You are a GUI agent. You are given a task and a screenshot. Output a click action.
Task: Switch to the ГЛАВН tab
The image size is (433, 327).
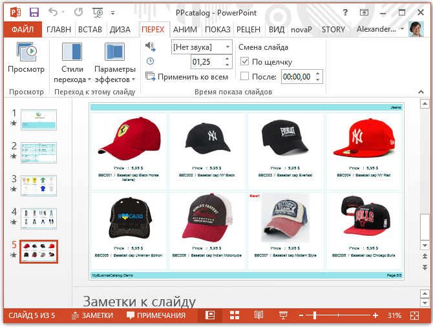tap(59, 29)
